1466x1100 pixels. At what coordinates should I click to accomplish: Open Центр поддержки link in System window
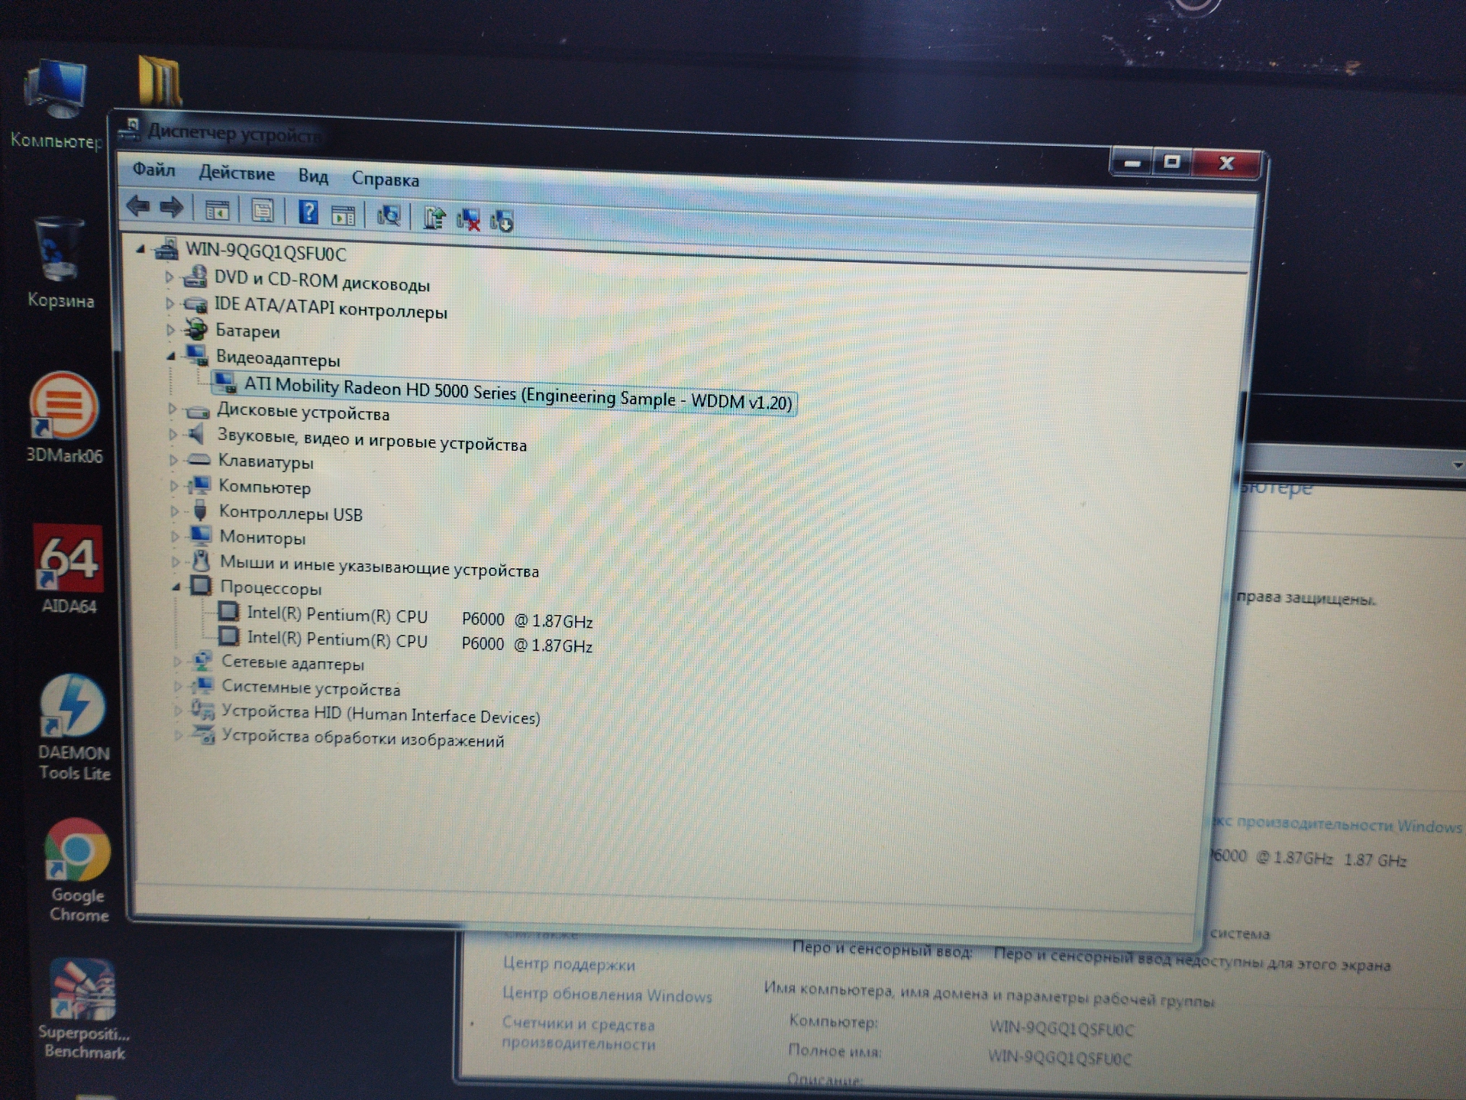click(x=569, y=964)
